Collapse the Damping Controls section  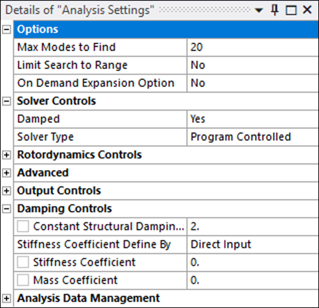click(6, 209)
